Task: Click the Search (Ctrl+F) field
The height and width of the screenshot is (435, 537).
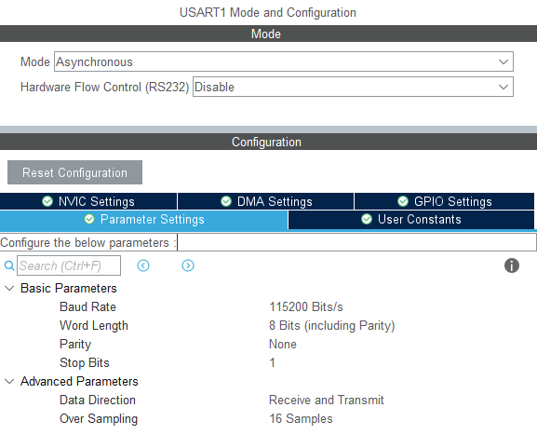Action: (69, 265)
